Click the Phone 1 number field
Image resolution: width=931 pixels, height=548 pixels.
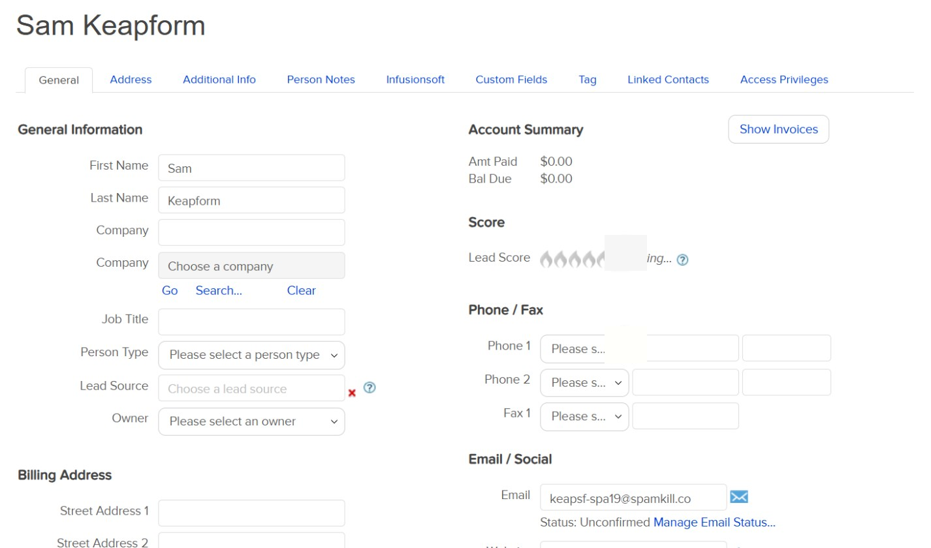pos(686,348)
